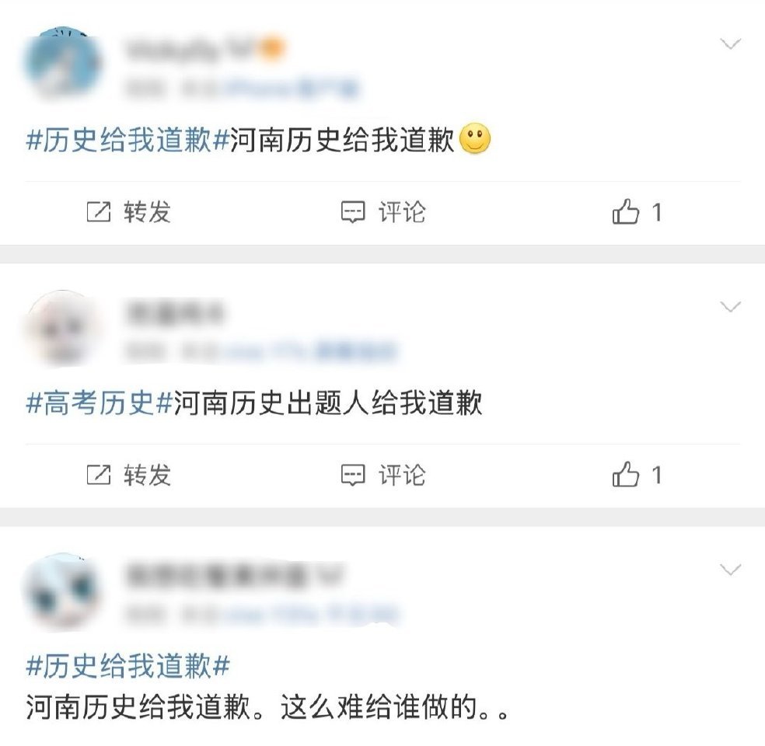Tap the repost icon on first post

99,211
